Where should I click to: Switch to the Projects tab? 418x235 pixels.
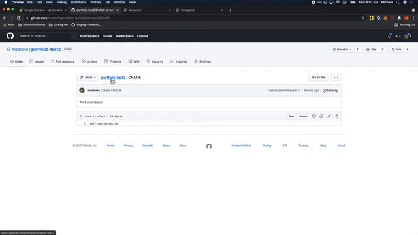click(113, 61)
